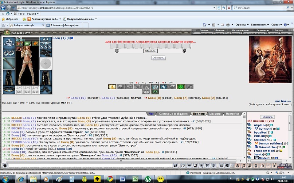Screen dimensions: 294x183
Task: Open Google Chrome from the taskbar
Action: tap(110, 179)
